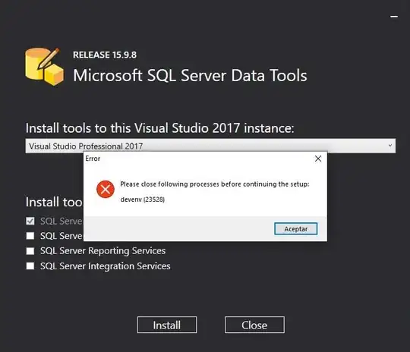Click the RELEASE 15.9.8 version text
Screen dimensions: 410x352
point(105,55)
